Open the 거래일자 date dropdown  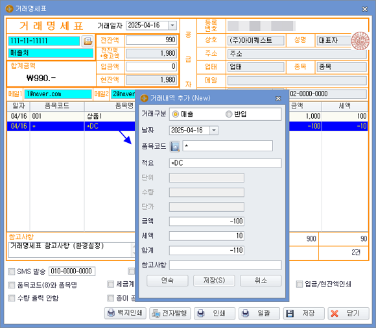pos(172,25)
